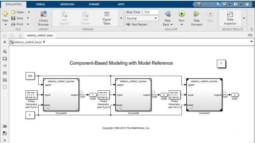Screen dimensions: 255x143
Task: Expand the Step Back options arrow
Action: 171,24
